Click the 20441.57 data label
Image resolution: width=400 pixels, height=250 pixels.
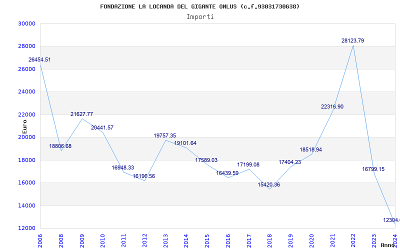point(102,127)
